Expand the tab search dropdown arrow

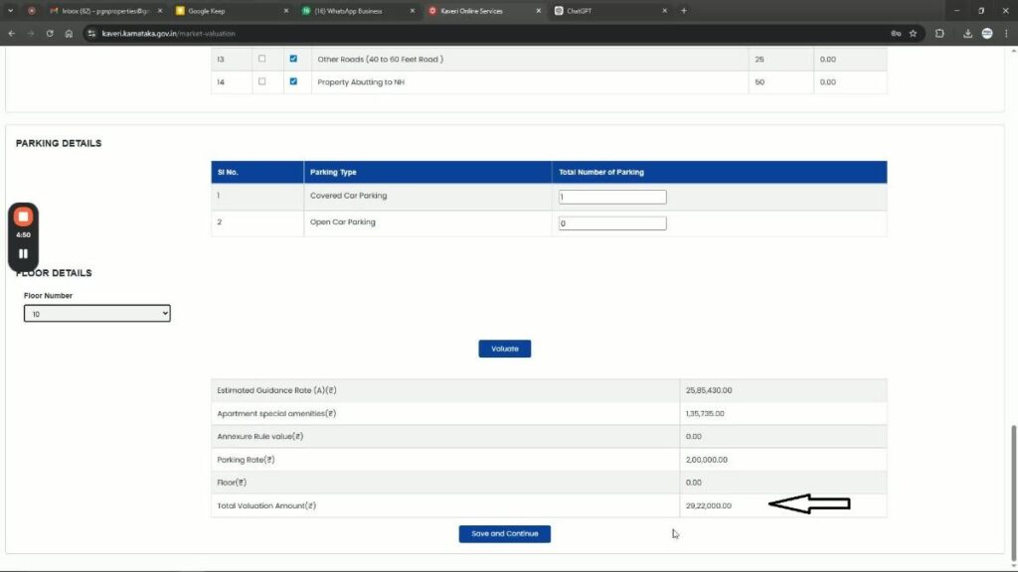(x=10, y=10)
